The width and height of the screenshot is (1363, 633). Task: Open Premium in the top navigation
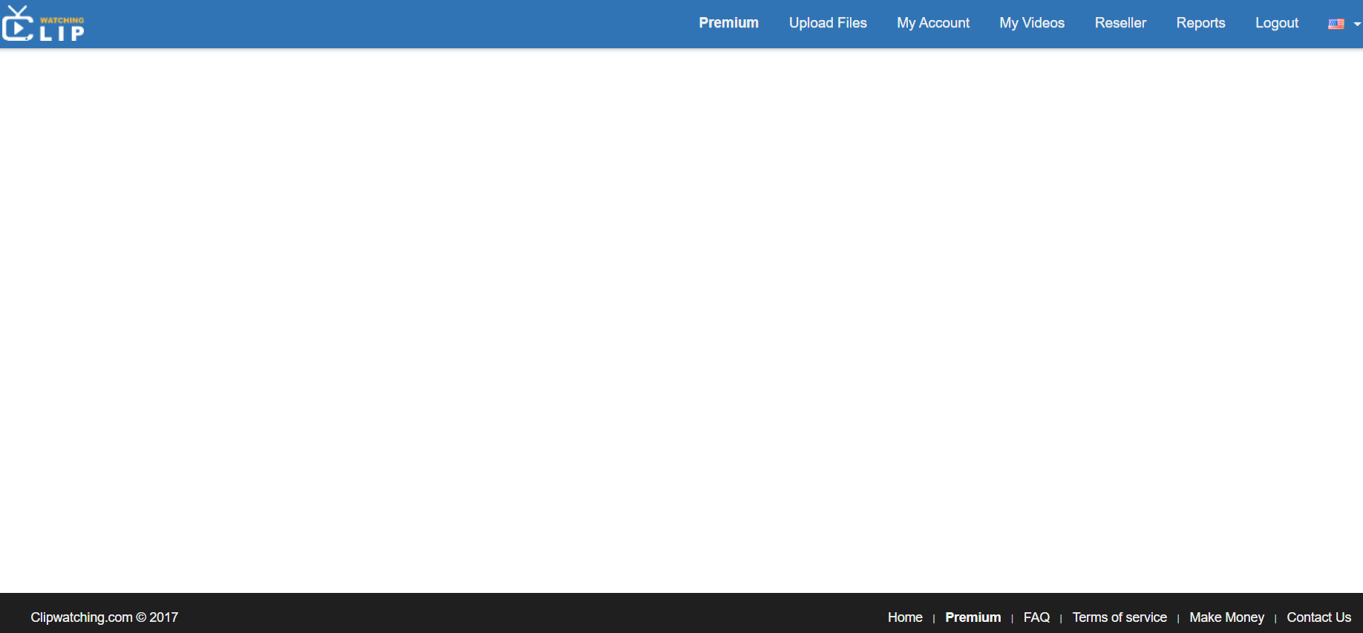(728, 23)
